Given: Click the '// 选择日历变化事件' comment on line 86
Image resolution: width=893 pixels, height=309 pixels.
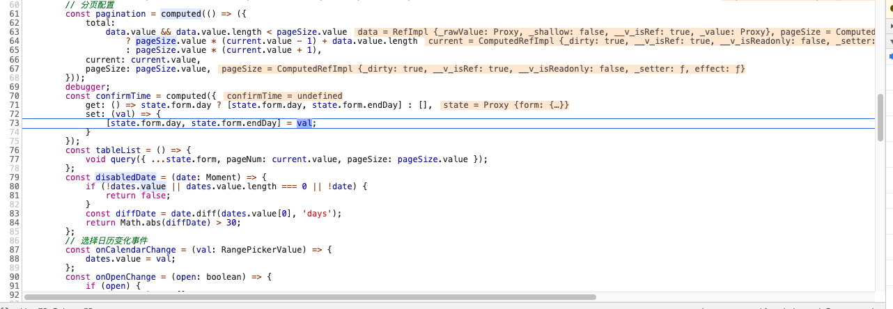Looking at the screenshot, I should pyautogui.click(x=106, y=240).
